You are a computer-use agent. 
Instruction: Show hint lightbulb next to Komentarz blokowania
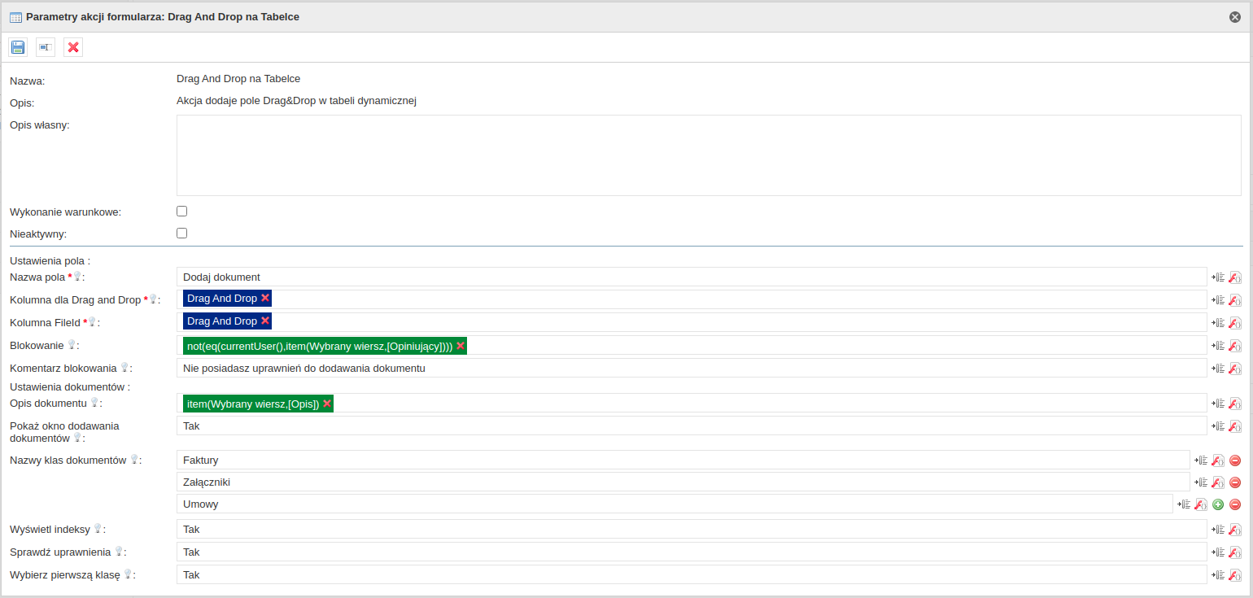[x=124, y=367]
